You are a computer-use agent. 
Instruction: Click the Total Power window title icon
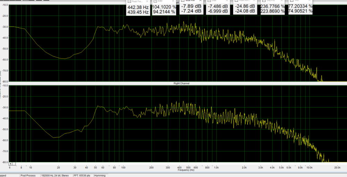[x=183, y=1]
